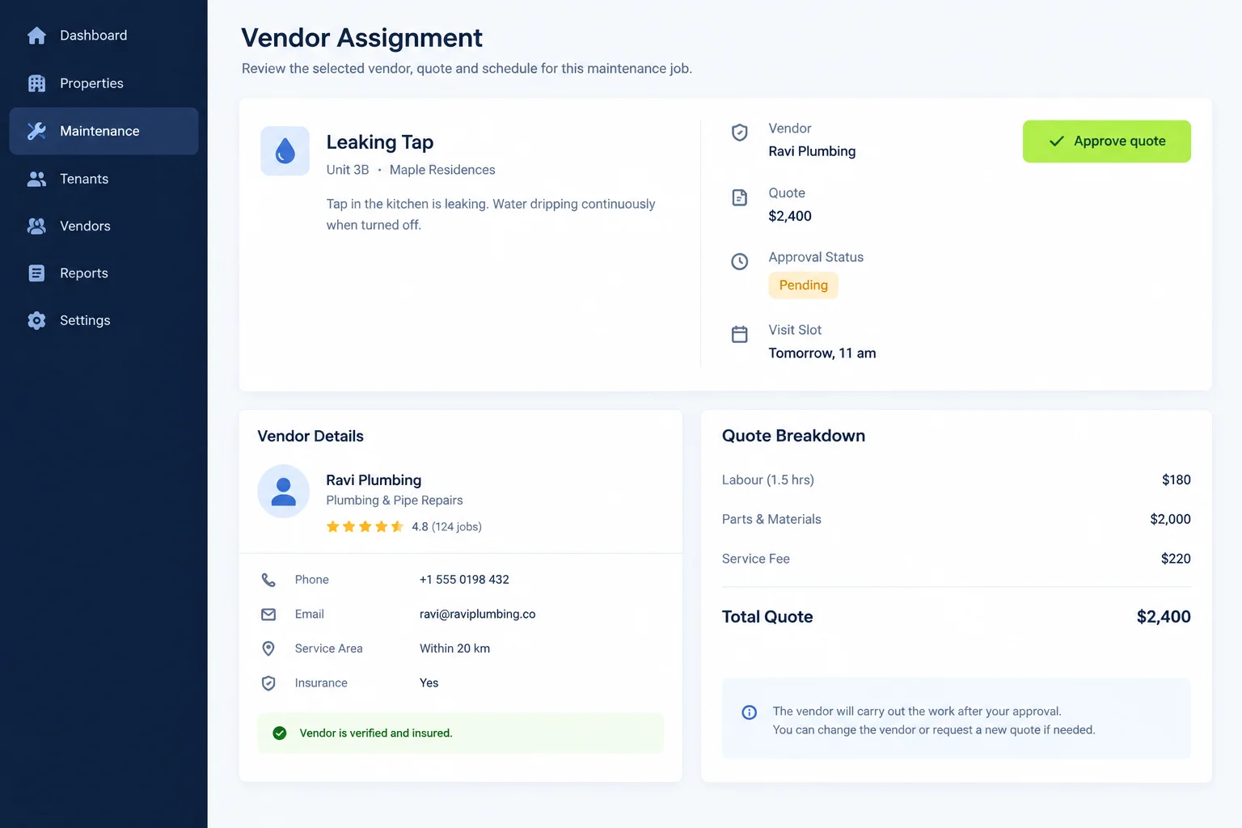Click the Maintenance wrench icon
1242x828 pixels.
click(x=36, y=131)
